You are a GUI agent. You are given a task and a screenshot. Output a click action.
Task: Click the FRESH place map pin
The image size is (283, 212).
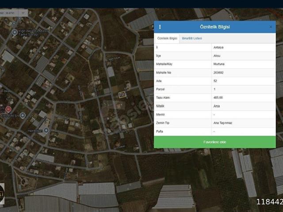coord(23,115)
